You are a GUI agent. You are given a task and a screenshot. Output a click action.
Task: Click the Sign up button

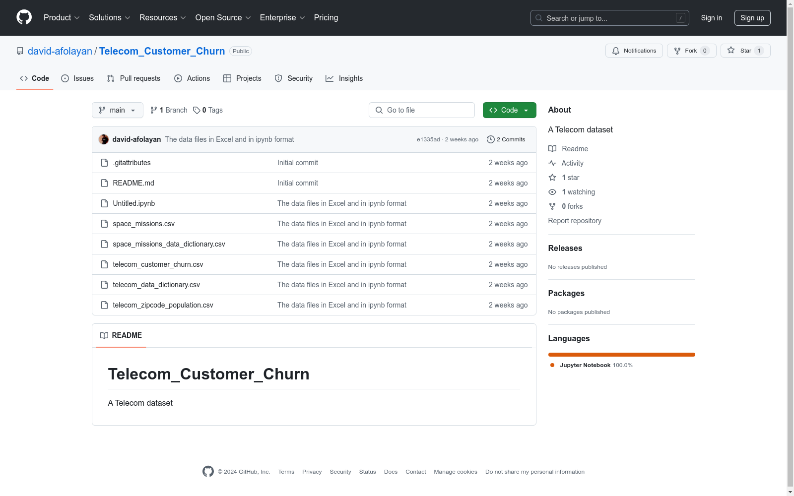[752, 18]
